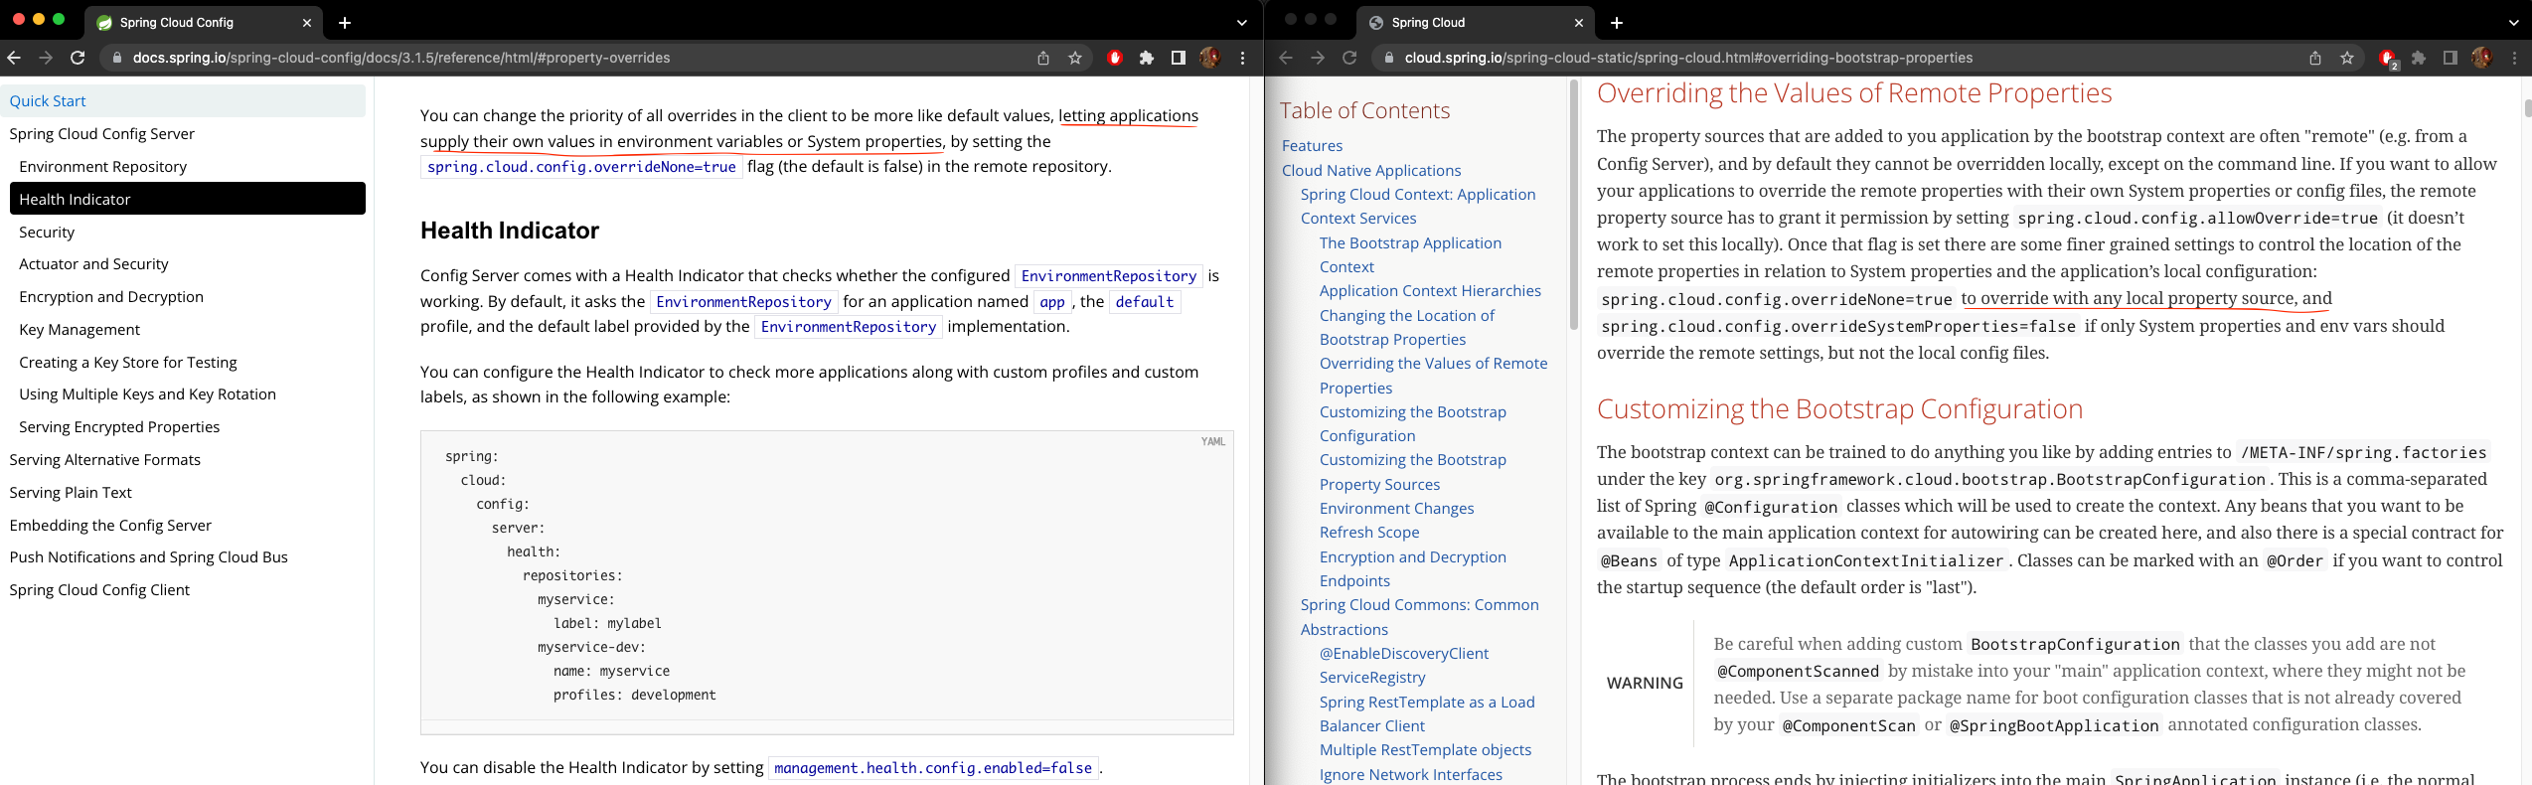Open Environment Changes TOC link
The image size is (2532, 785).
pos(1396,508)
